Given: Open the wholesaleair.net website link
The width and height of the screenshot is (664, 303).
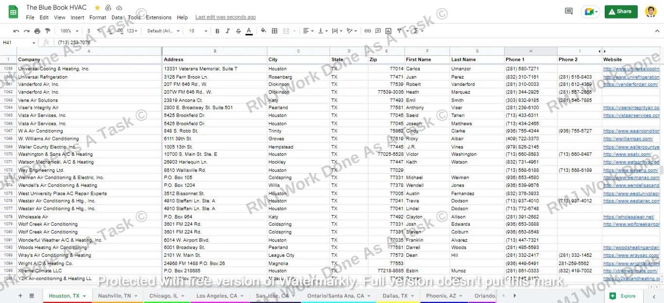Looking at the screenshot, I should [x=629, y=217].
